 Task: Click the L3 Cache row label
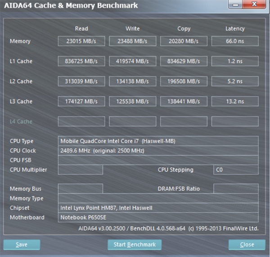21,101
